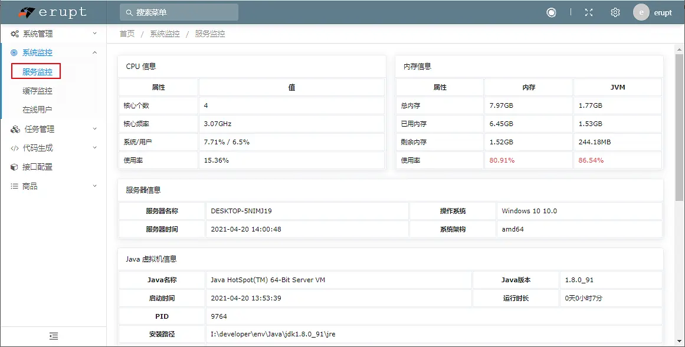Expand the 系统管理 menu chevron

[x=93, y=34]
